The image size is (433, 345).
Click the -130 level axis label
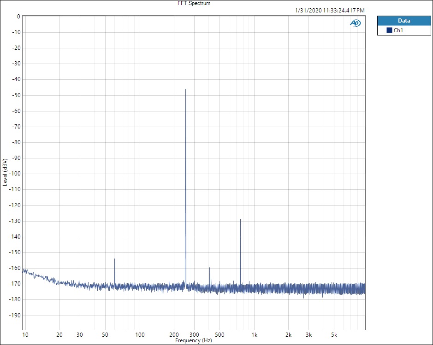(15, 221)
